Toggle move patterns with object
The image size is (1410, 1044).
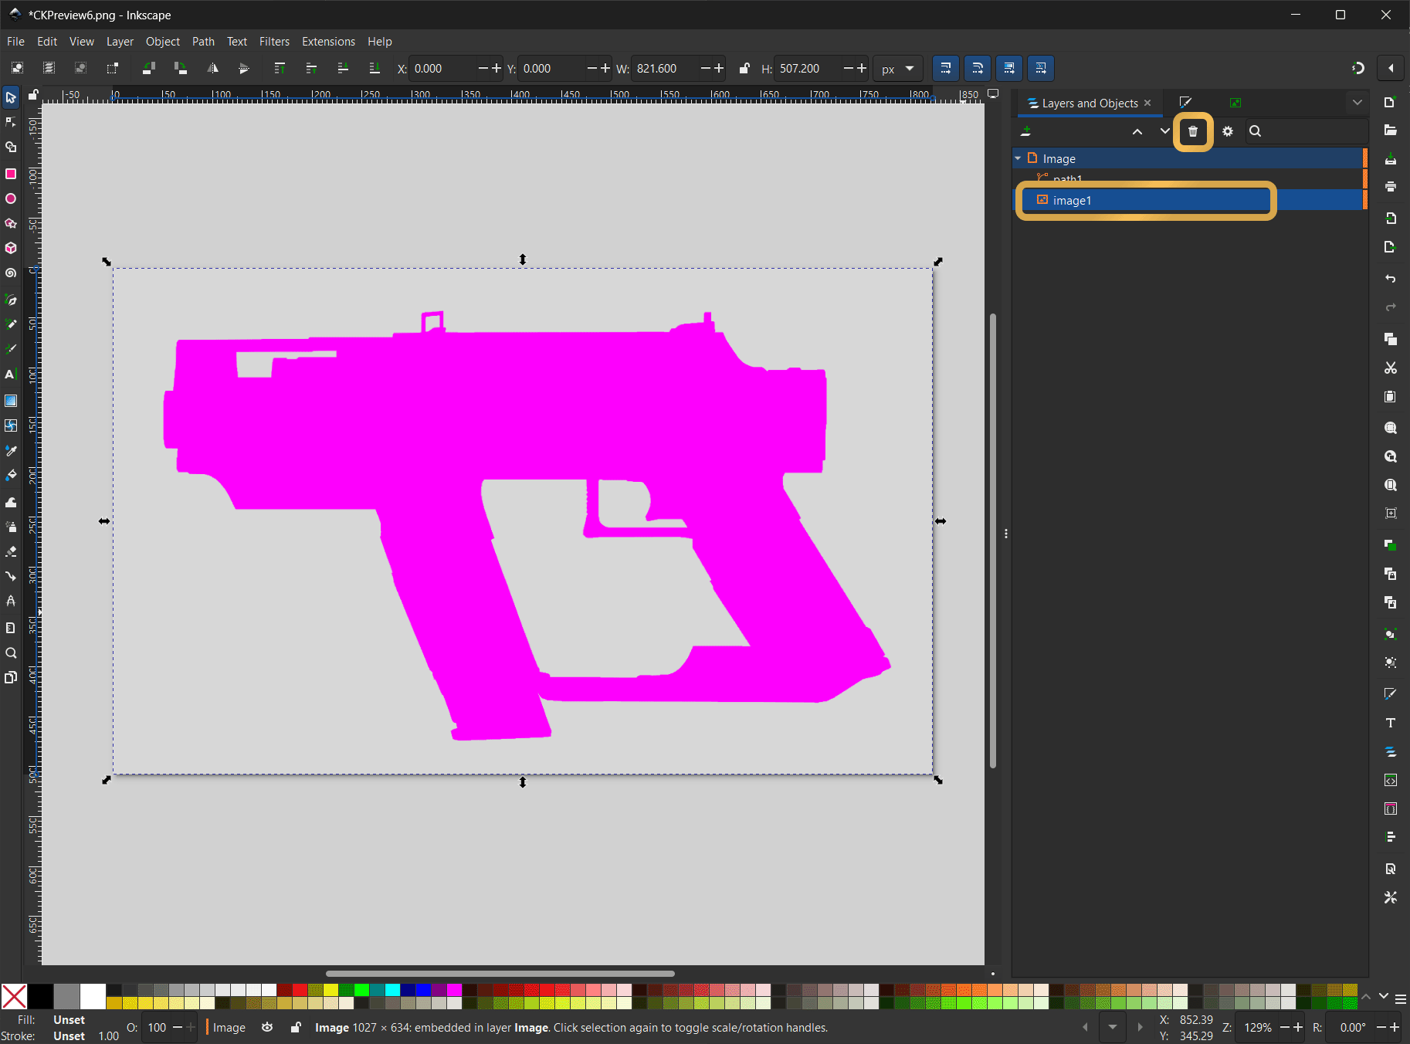1041,68
